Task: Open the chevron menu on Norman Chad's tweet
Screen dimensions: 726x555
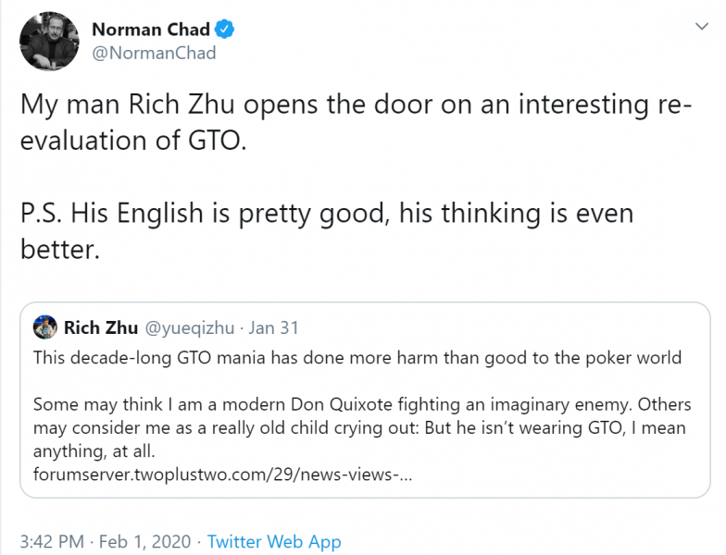Action: click(x=699, y=31)
